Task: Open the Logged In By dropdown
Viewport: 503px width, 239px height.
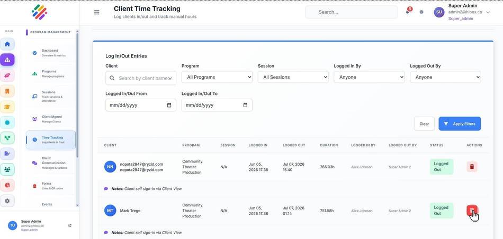Action: 369,77
